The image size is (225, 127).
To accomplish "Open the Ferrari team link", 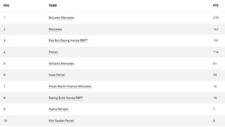I will tap(53, 52).
